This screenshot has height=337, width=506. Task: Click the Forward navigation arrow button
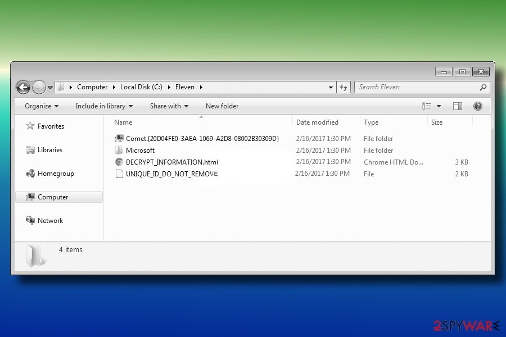tap(39, 87)
